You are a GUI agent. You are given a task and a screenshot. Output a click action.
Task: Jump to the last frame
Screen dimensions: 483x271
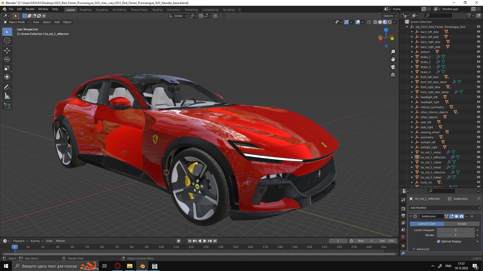click(215, 241)
